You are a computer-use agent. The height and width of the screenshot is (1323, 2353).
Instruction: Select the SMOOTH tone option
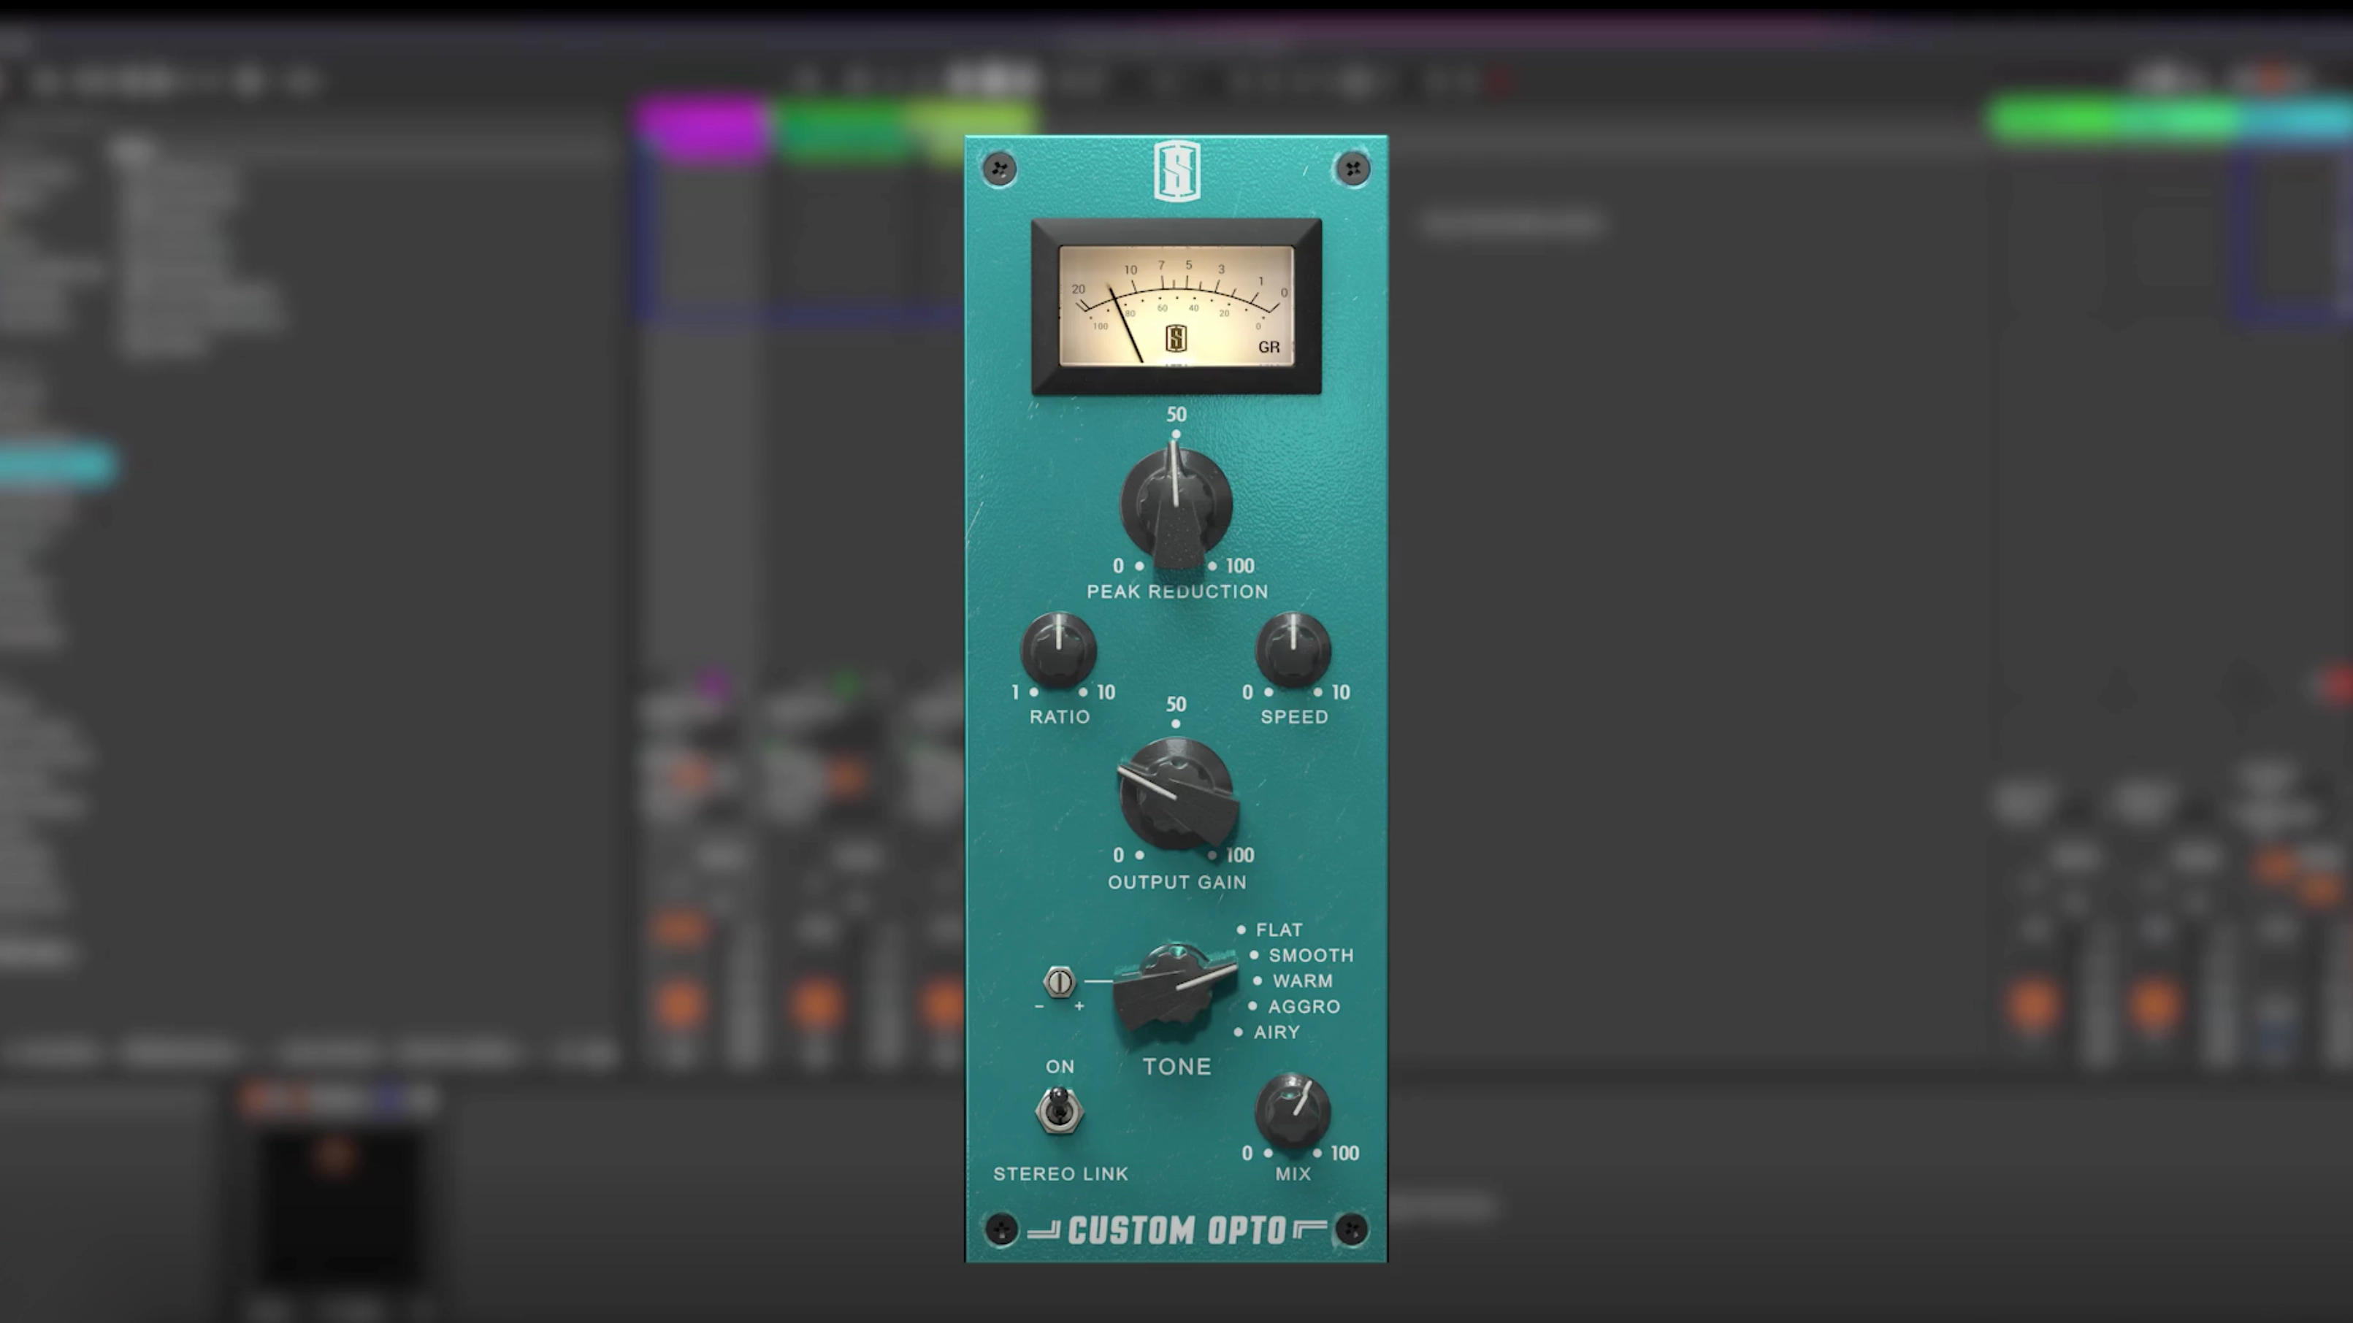tap(1311, 955)
